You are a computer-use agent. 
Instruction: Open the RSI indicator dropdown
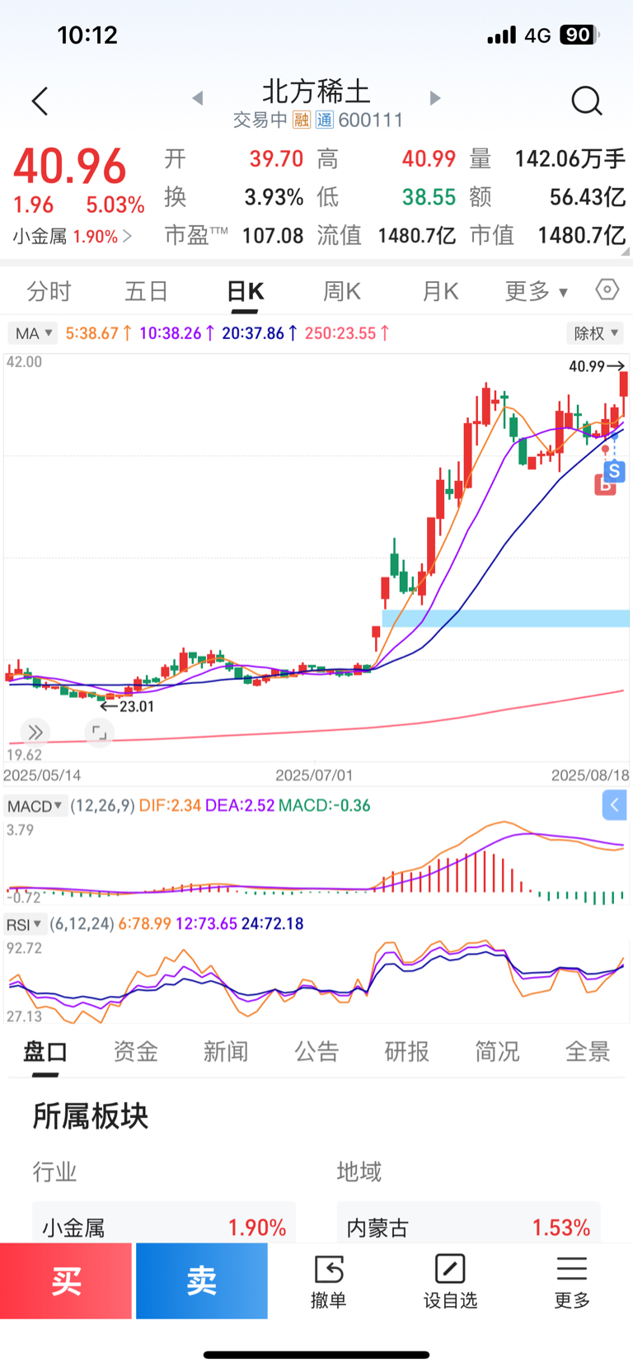(24, 924)
